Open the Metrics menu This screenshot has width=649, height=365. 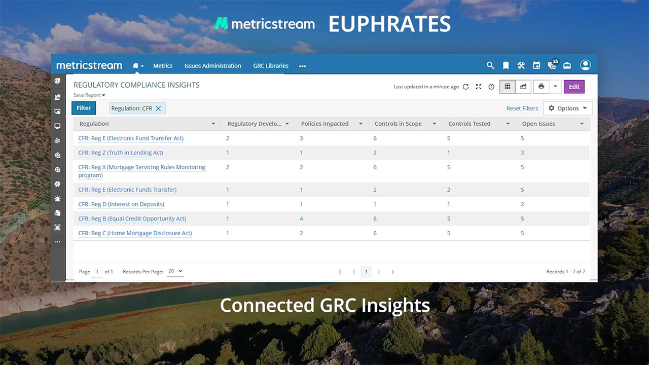coord(163,66)
